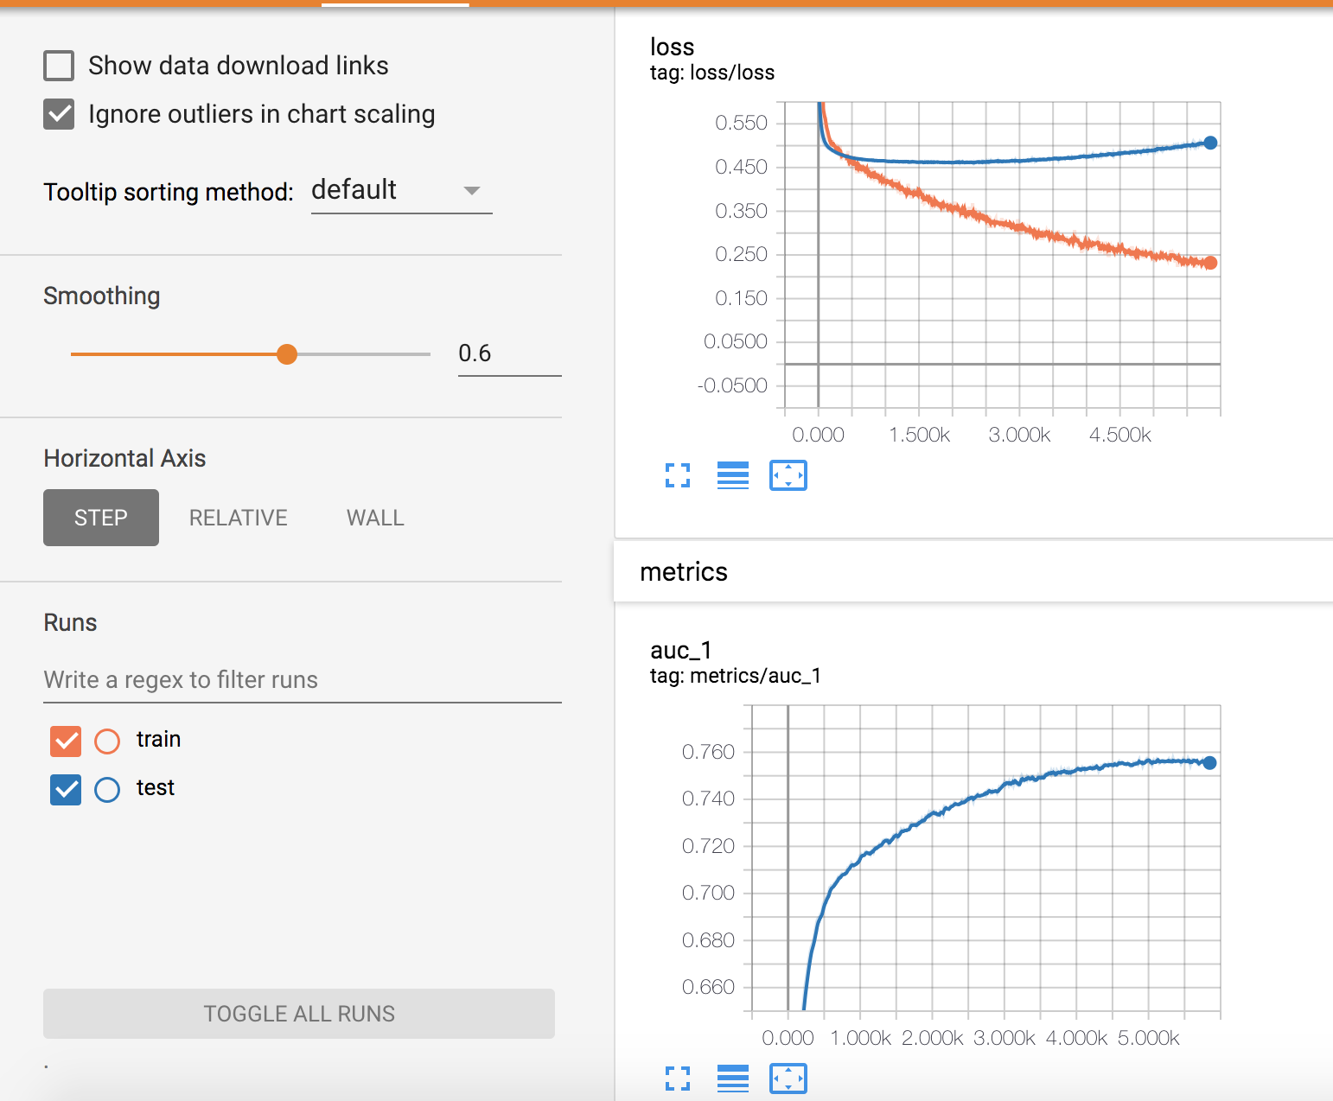Collapse the metrics section header
Screen dimensions: 1333x1101
point(973,572)
